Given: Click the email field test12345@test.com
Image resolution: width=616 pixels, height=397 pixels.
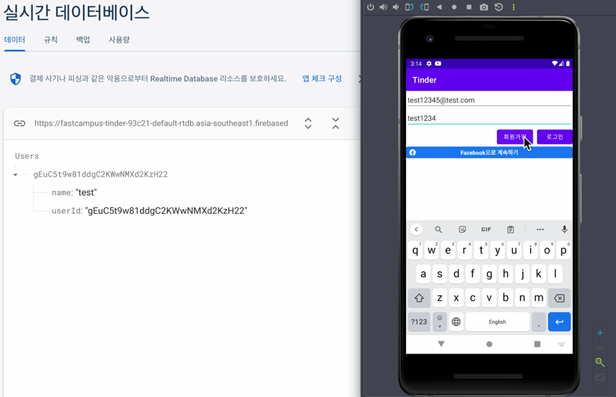Looking at the screenshot, I should (489, 101).
